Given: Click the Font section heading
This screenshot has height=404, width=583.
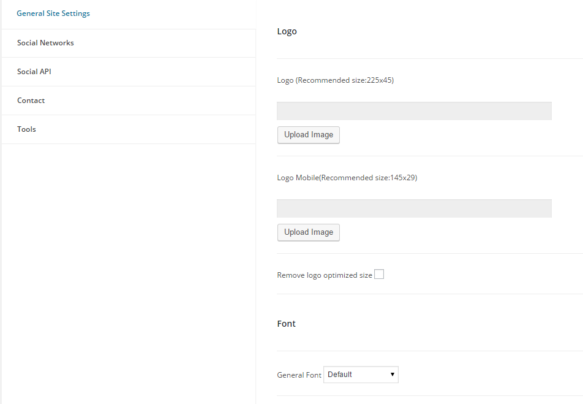Looking at the screenshot, I should pyautogui.click(x=287, y=324).
